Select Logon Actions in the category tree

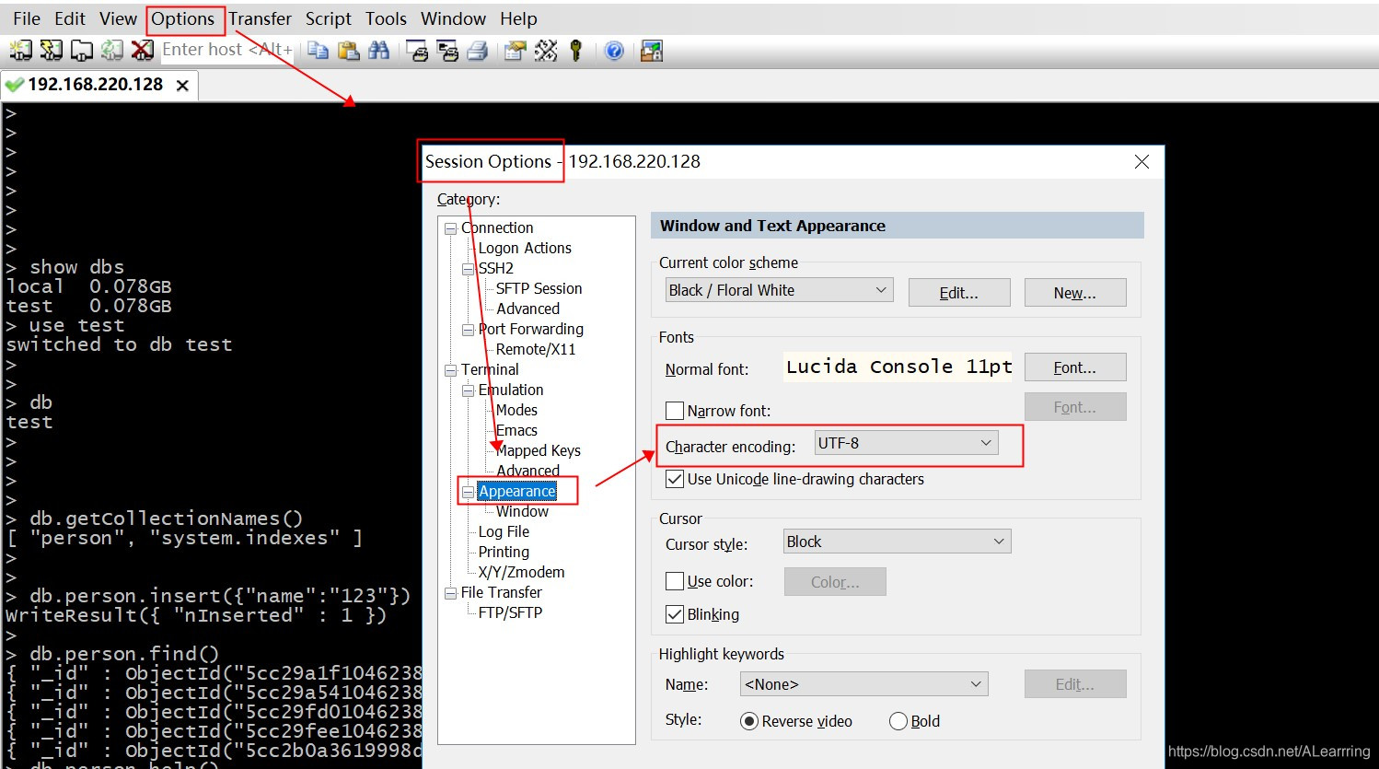(525, 249)
